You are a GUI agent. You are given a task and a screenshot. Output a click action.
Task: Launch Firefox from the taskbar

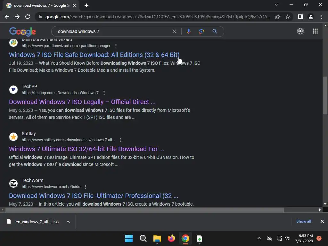coord(171,238)
